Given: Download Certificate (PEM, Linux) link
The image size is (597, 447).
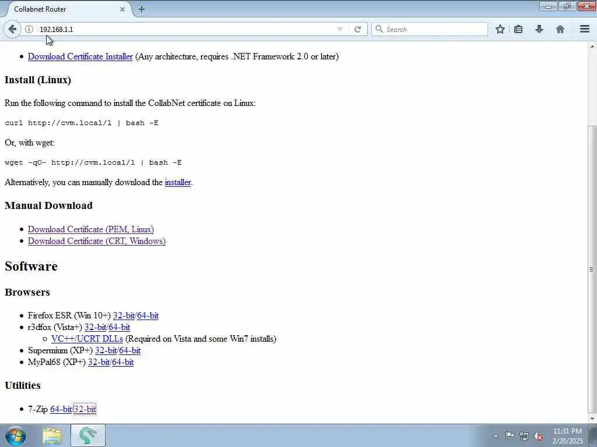Looking at the screenshot, I should [x=90, y=229].
